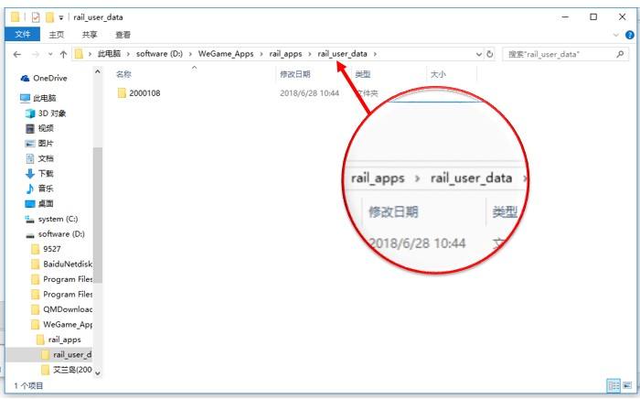Open 3D 对象 in navigation pane

52,113
